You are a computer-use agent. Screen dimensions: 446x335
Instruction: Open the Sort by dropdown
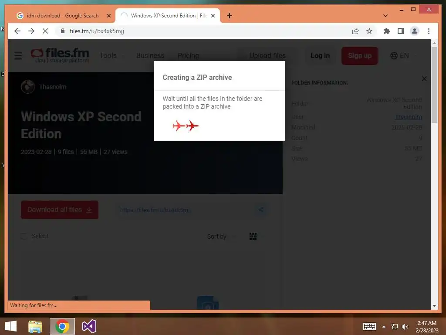coord(221,236)
